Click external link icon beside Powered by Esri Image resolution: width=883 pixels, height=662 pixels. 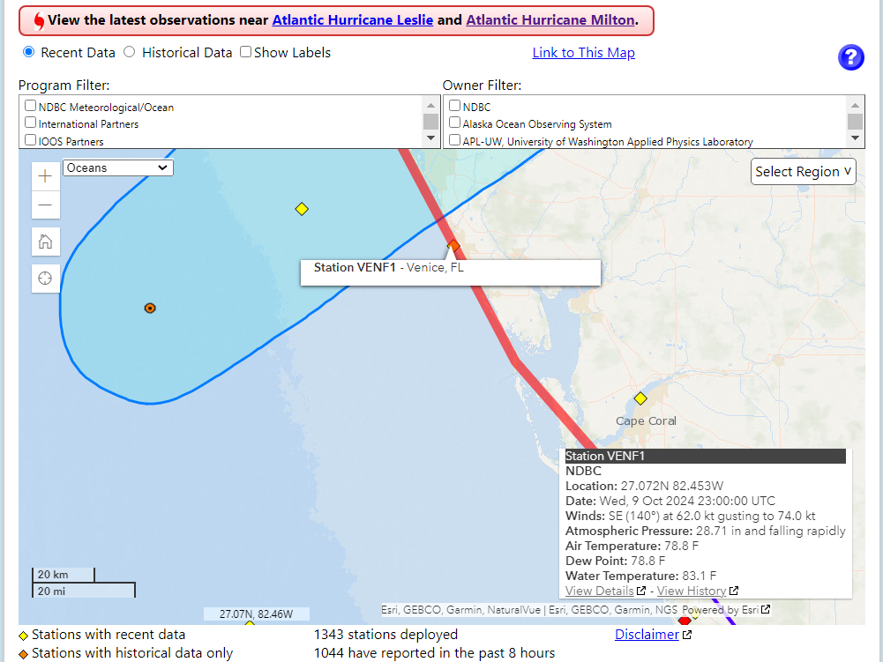[x=766, y=610]
